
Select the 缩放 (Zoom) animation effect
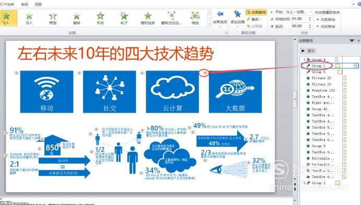click(x=195, y=18)
